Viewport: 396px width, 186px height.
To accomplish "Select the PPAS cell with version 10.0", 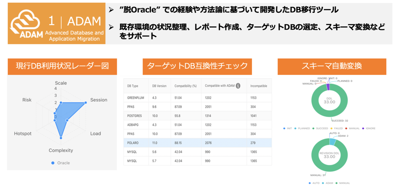I will [131, 134].
